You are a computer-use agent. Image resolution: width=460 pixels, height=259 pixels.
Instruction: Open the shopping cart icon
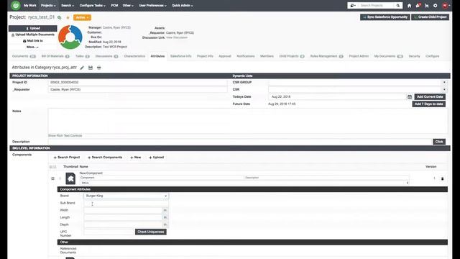coord(426,6)
